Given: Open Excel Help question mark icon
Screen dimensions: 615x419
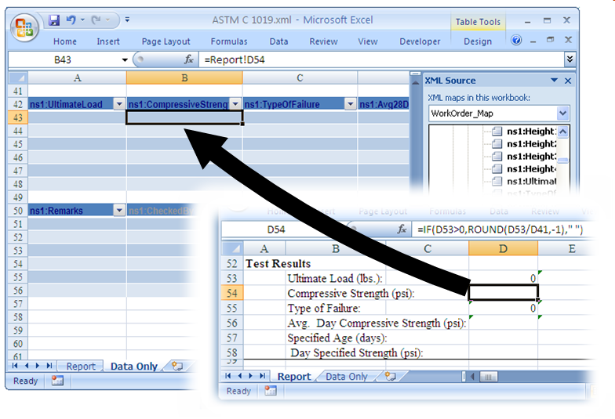Looking at the screenshot, I should [516, 40].
